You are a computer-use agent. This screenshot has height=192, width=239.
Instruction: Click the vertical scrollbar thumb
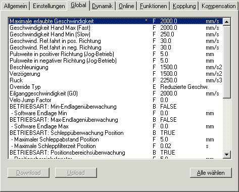(227, 62)
